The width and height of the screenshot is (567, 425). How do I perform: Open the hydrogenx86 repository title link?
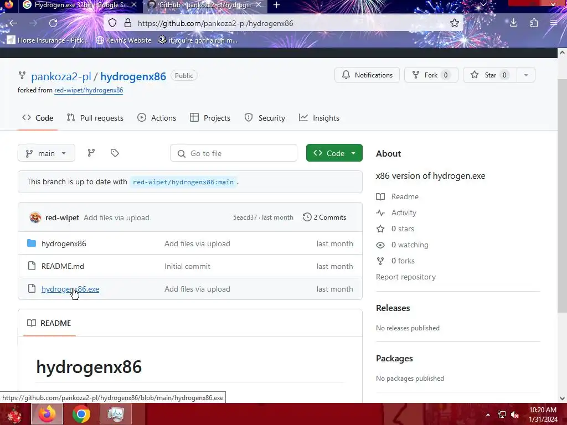coord(133,76)
